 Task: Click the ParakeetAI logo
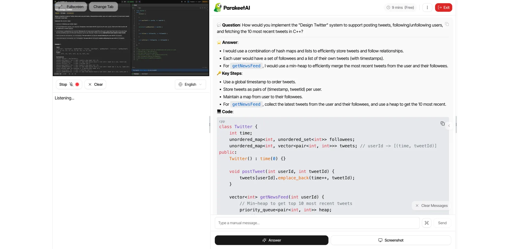pos(232,8)
